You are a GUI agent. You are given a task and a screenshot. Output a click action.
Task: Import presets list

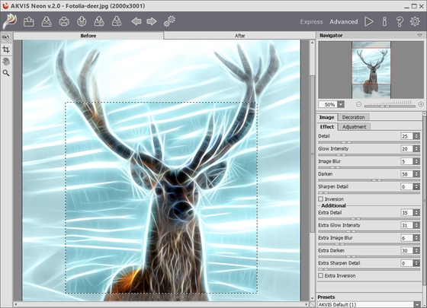[99, 21]
